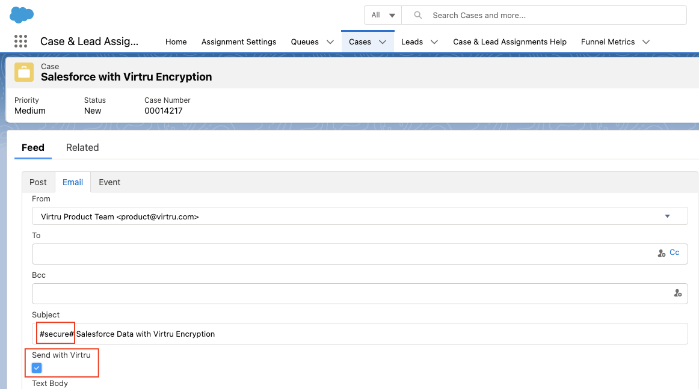Open Assignment Settings tab
The height and width of the screenshot is (389, 699).
click(x=238, y=42)
